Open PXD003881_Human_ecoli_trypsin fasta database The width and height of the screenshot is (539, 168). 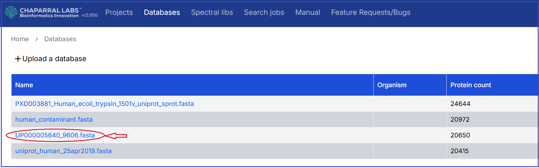point(104,104)
